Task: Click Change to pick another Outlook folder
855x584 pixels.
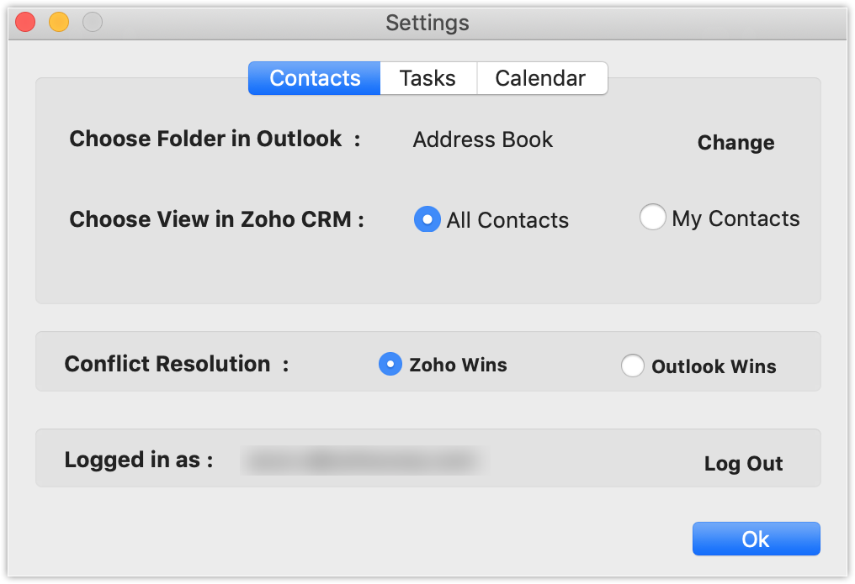Action: pyautogui.click(x=736, y=143)
